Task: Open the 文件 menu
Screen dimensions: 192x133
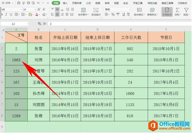Action: (x=8, y=3)
